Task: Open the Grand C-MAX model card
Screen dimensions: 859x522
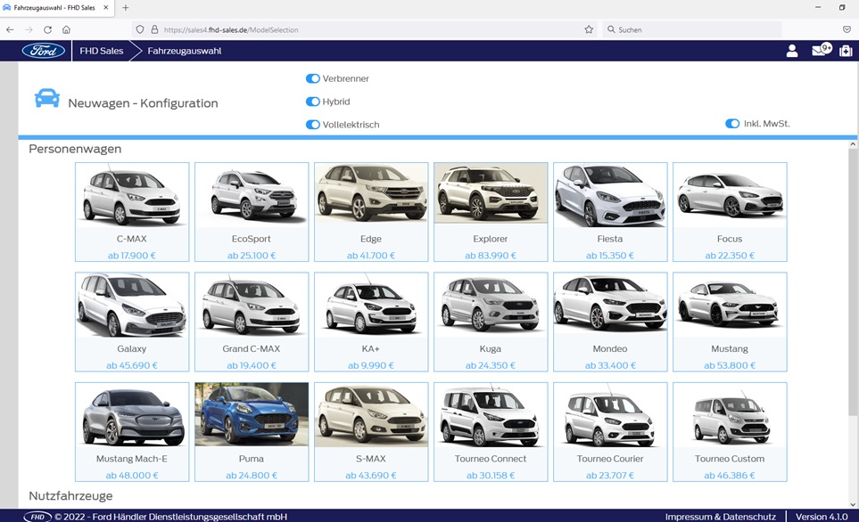Action: (252, 322)
